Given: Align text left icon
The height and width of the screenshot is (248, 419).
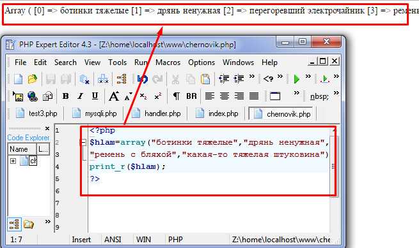Looking at the screenshot, I should coord(210,96).
